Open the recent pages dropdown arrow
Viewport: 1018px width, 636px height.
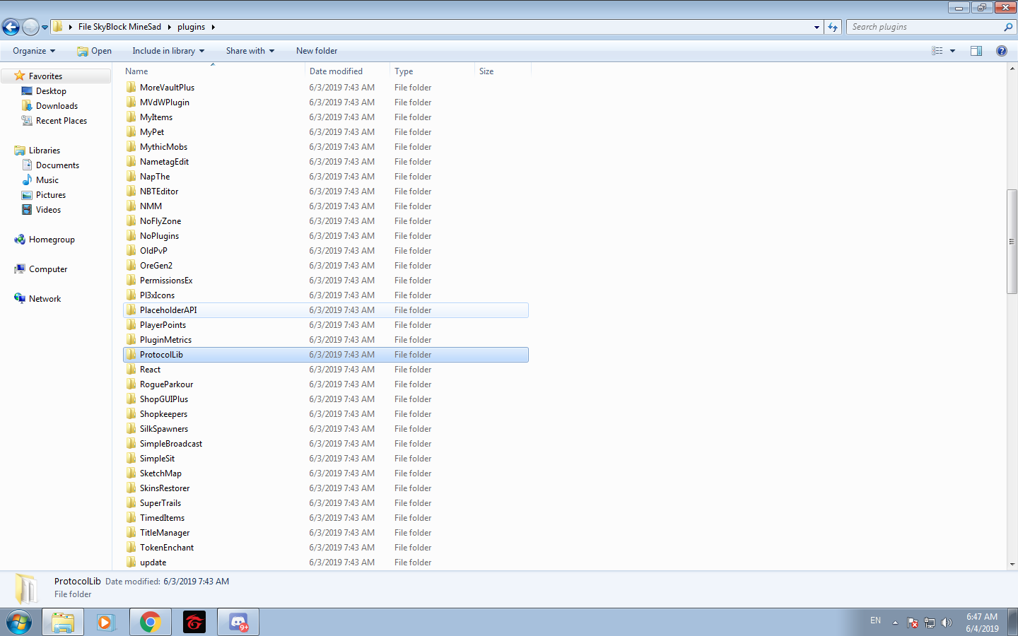coord(45,28)
